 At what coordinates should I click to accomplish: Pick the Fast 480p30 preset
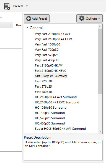pos(43,92)
